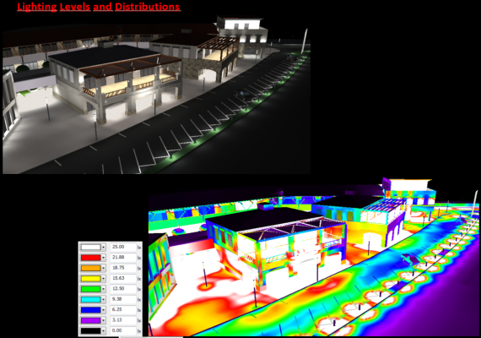Select the orange 18.75 lx color swatch
481x338 pixels.
point(90,268)
